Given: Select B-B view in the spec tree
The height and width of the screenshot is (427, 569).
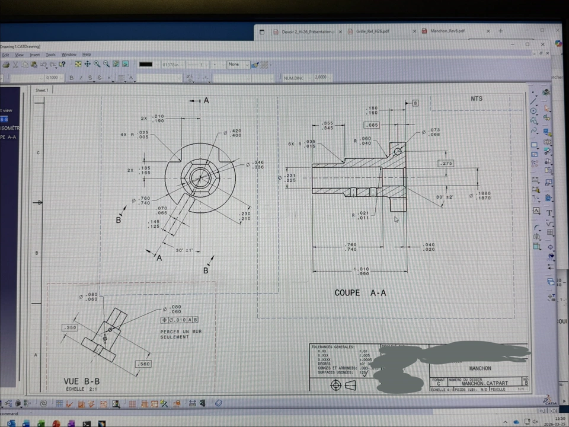Looking at the screenshot, I should click(4, 119).
